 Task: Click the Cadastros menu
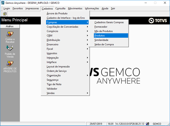[47, 8]
